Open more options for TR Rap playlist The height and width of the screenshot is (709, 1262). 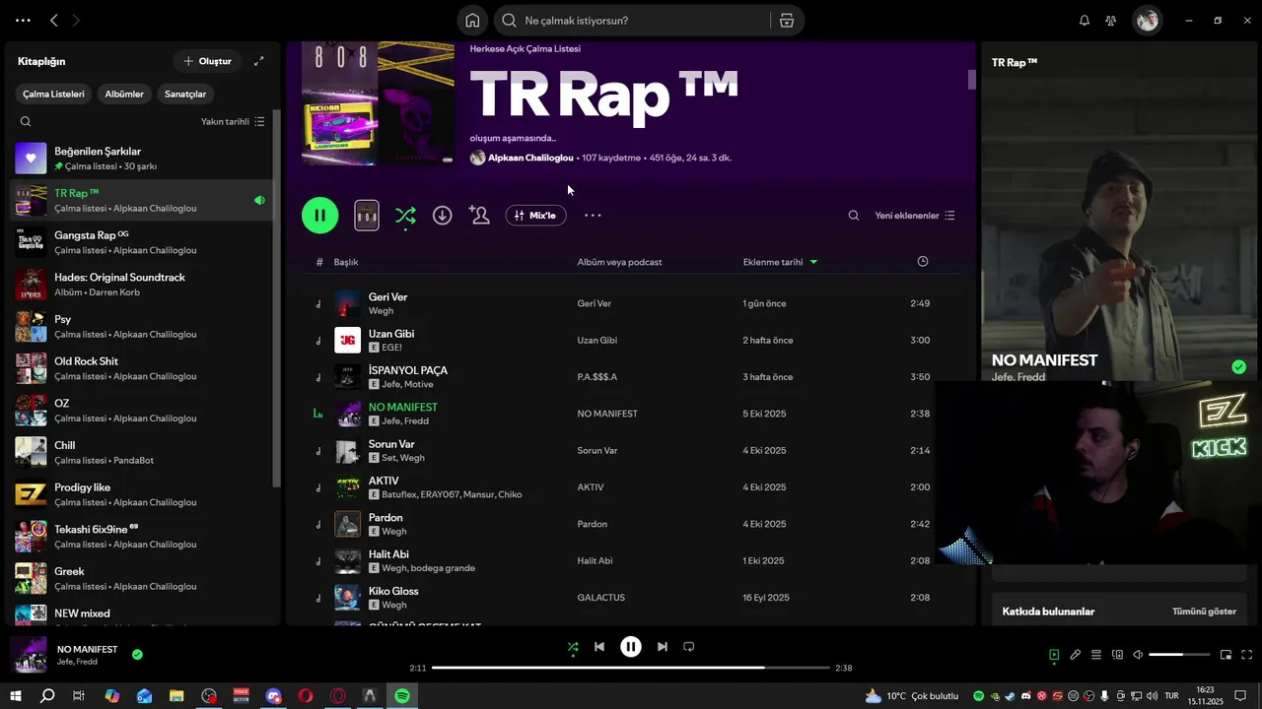593,215
